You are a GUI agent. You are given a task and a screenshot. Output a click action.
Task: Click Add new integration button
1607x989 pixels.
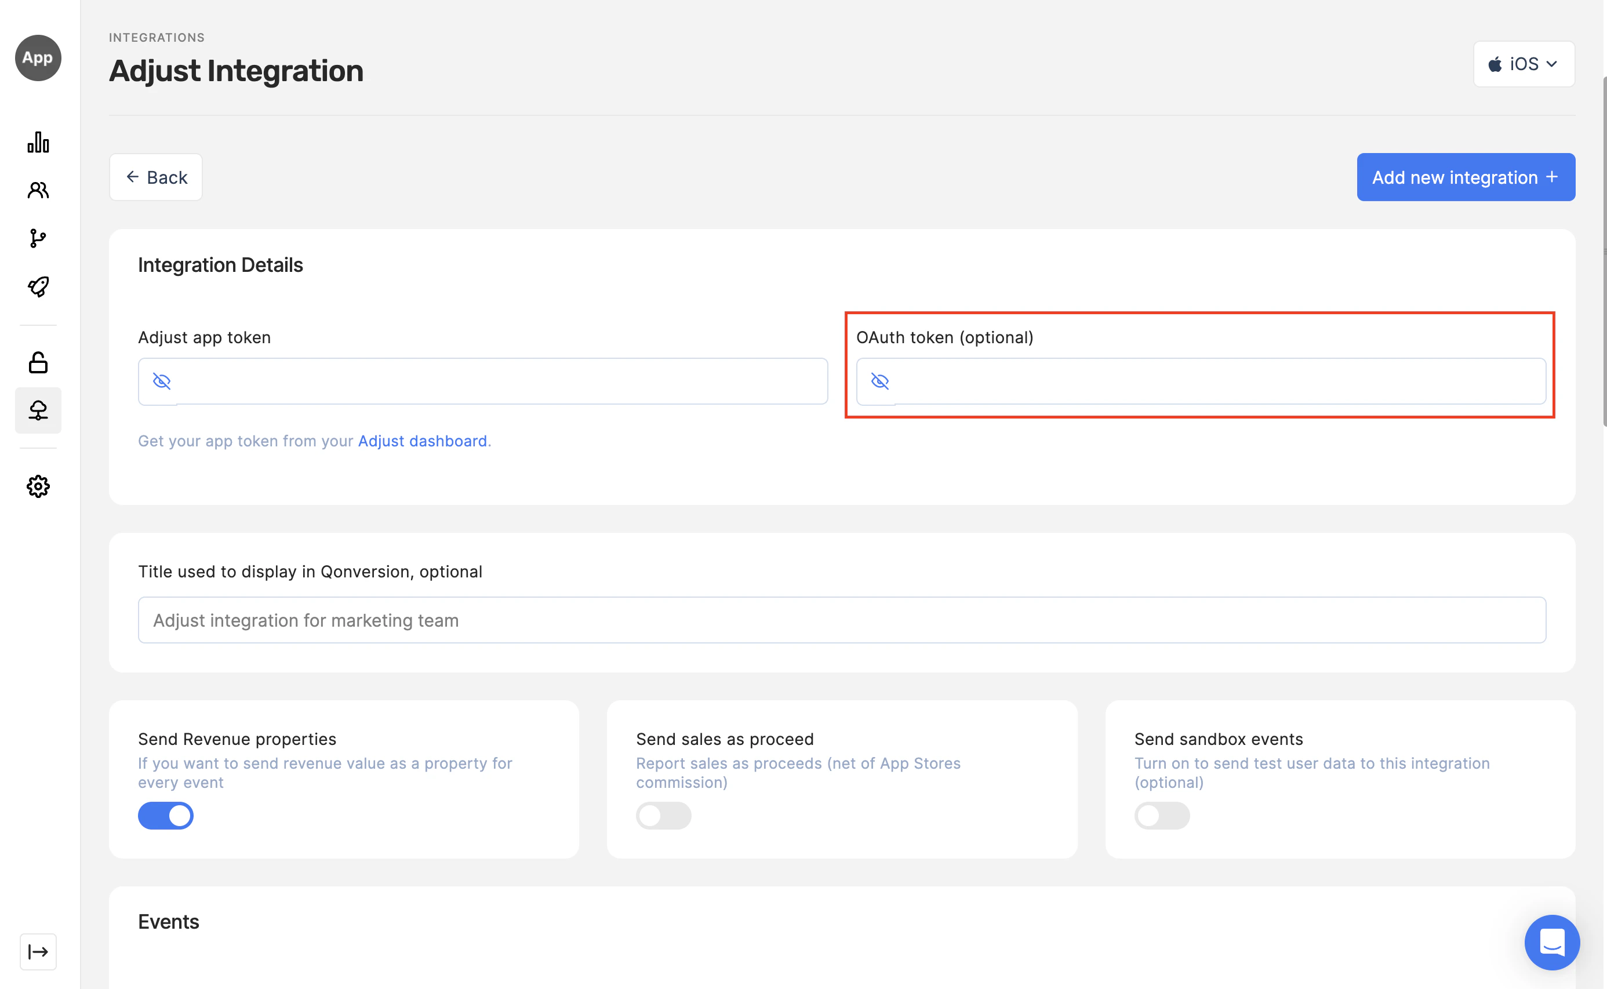[1465, 177]
